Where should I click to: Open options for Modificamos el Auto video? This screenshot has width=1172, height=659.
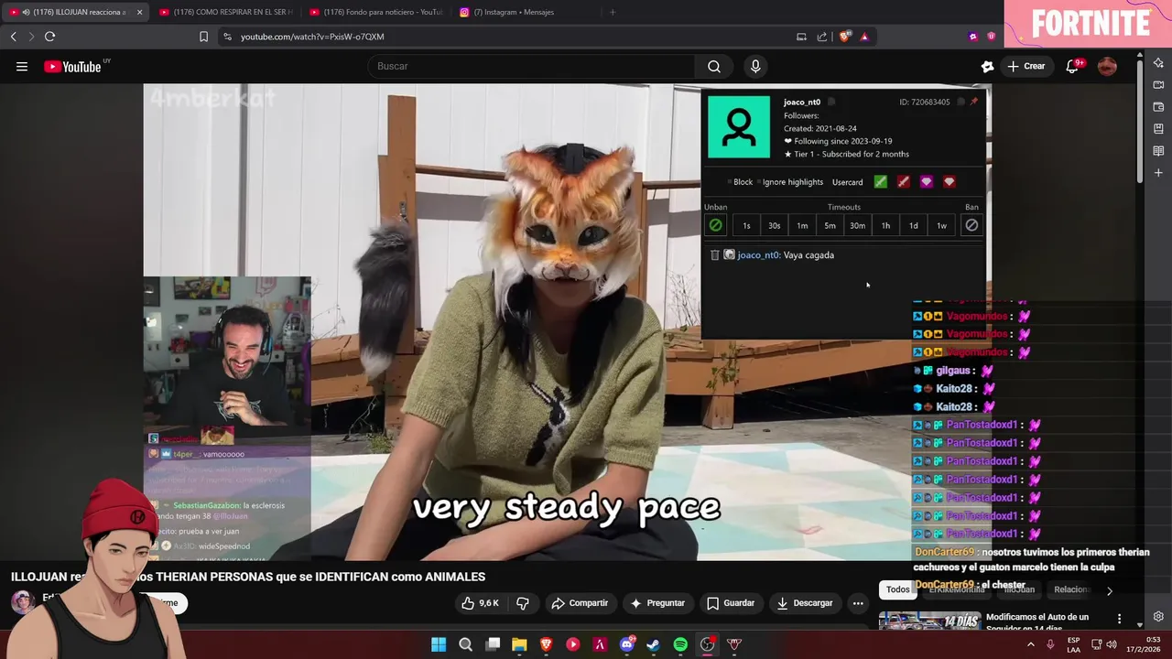tap(1119, 620)
